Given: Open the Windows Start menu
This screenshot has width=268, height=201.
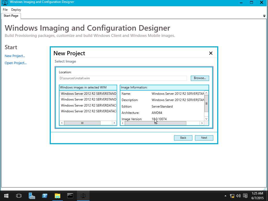Looking at the screenshot, I should pos(6,196).
